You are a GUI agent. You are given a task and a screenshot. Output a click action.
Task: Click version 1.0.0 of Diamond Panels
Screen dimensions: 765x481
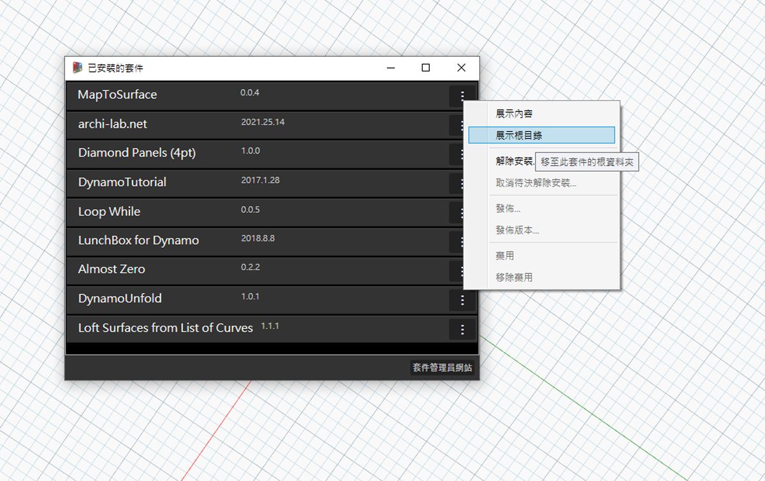click(x=251, y=151)
